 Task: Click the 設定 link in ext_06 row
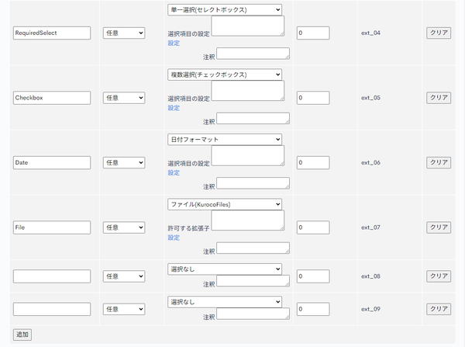(174, 172)
